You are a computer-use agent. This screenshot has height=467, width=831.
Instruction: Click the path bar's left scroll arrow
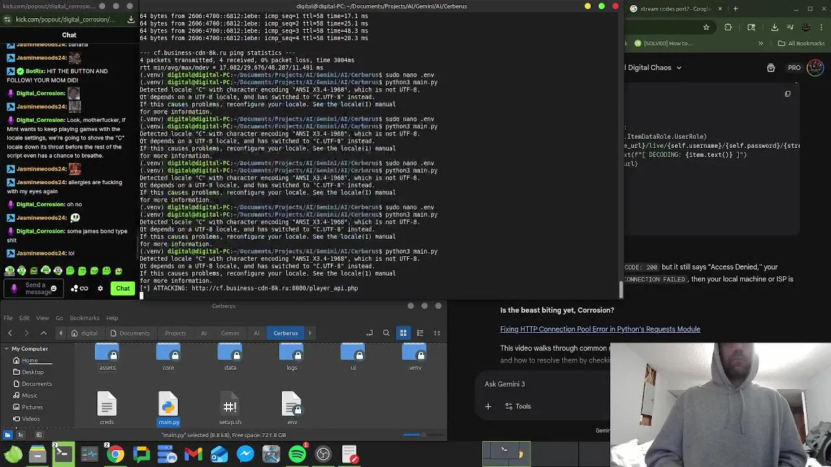(61, 333)
